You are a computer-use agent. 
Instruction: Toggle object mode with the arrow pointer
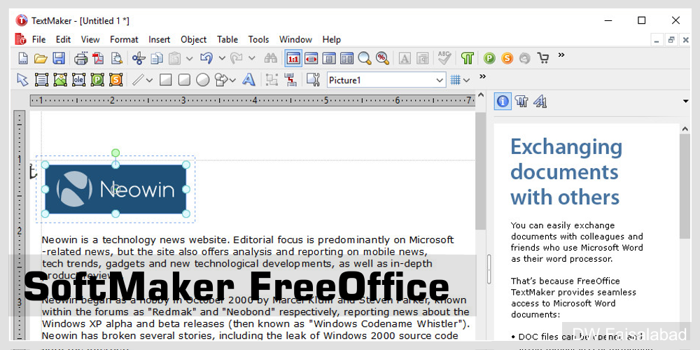(x=22, y=80)
